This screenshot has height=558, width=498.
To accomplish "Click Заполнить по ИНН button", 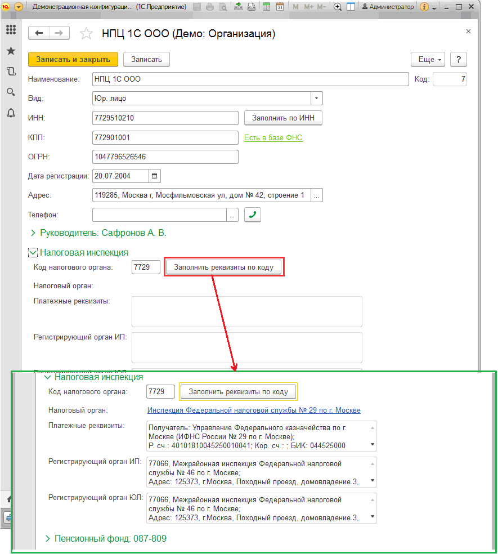I will point(283,118).
